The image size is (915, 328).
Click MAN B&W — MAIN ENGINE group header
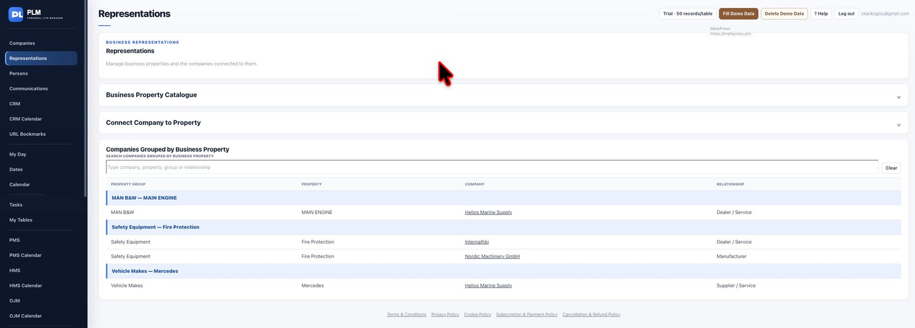[503, 198]
